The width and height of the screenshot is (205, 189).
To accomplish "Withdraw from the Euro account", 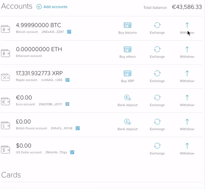I will pos(187,100).
